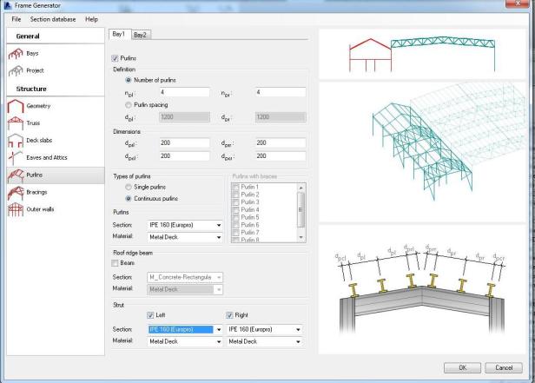Open the Section database menu

click(53, 19)
